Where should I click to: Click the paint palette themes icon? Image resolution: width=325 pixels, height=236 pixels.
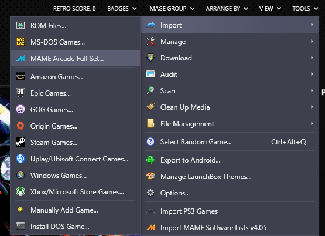pos(150,176)
